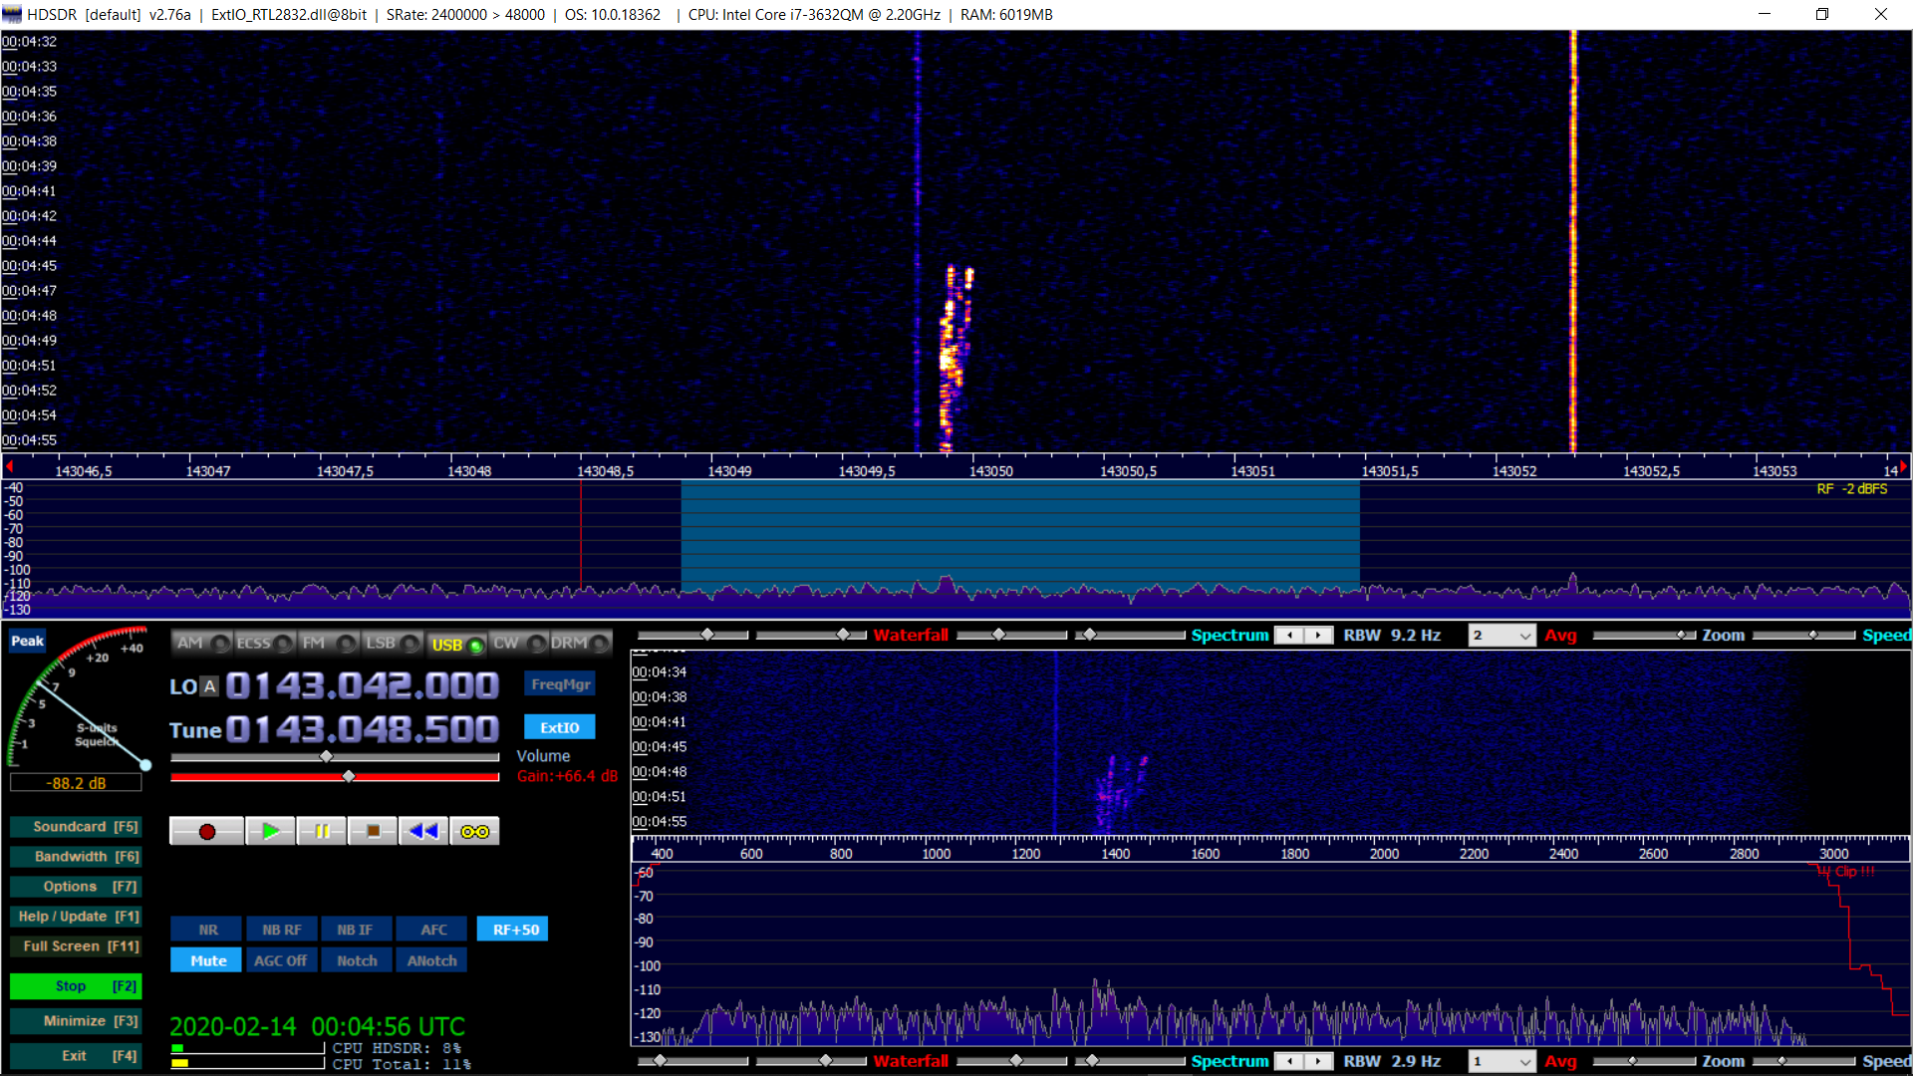Select FM demodulation mode
Image resolution: width=1913 pixels, height=1076 pixels.
[328, 644]
